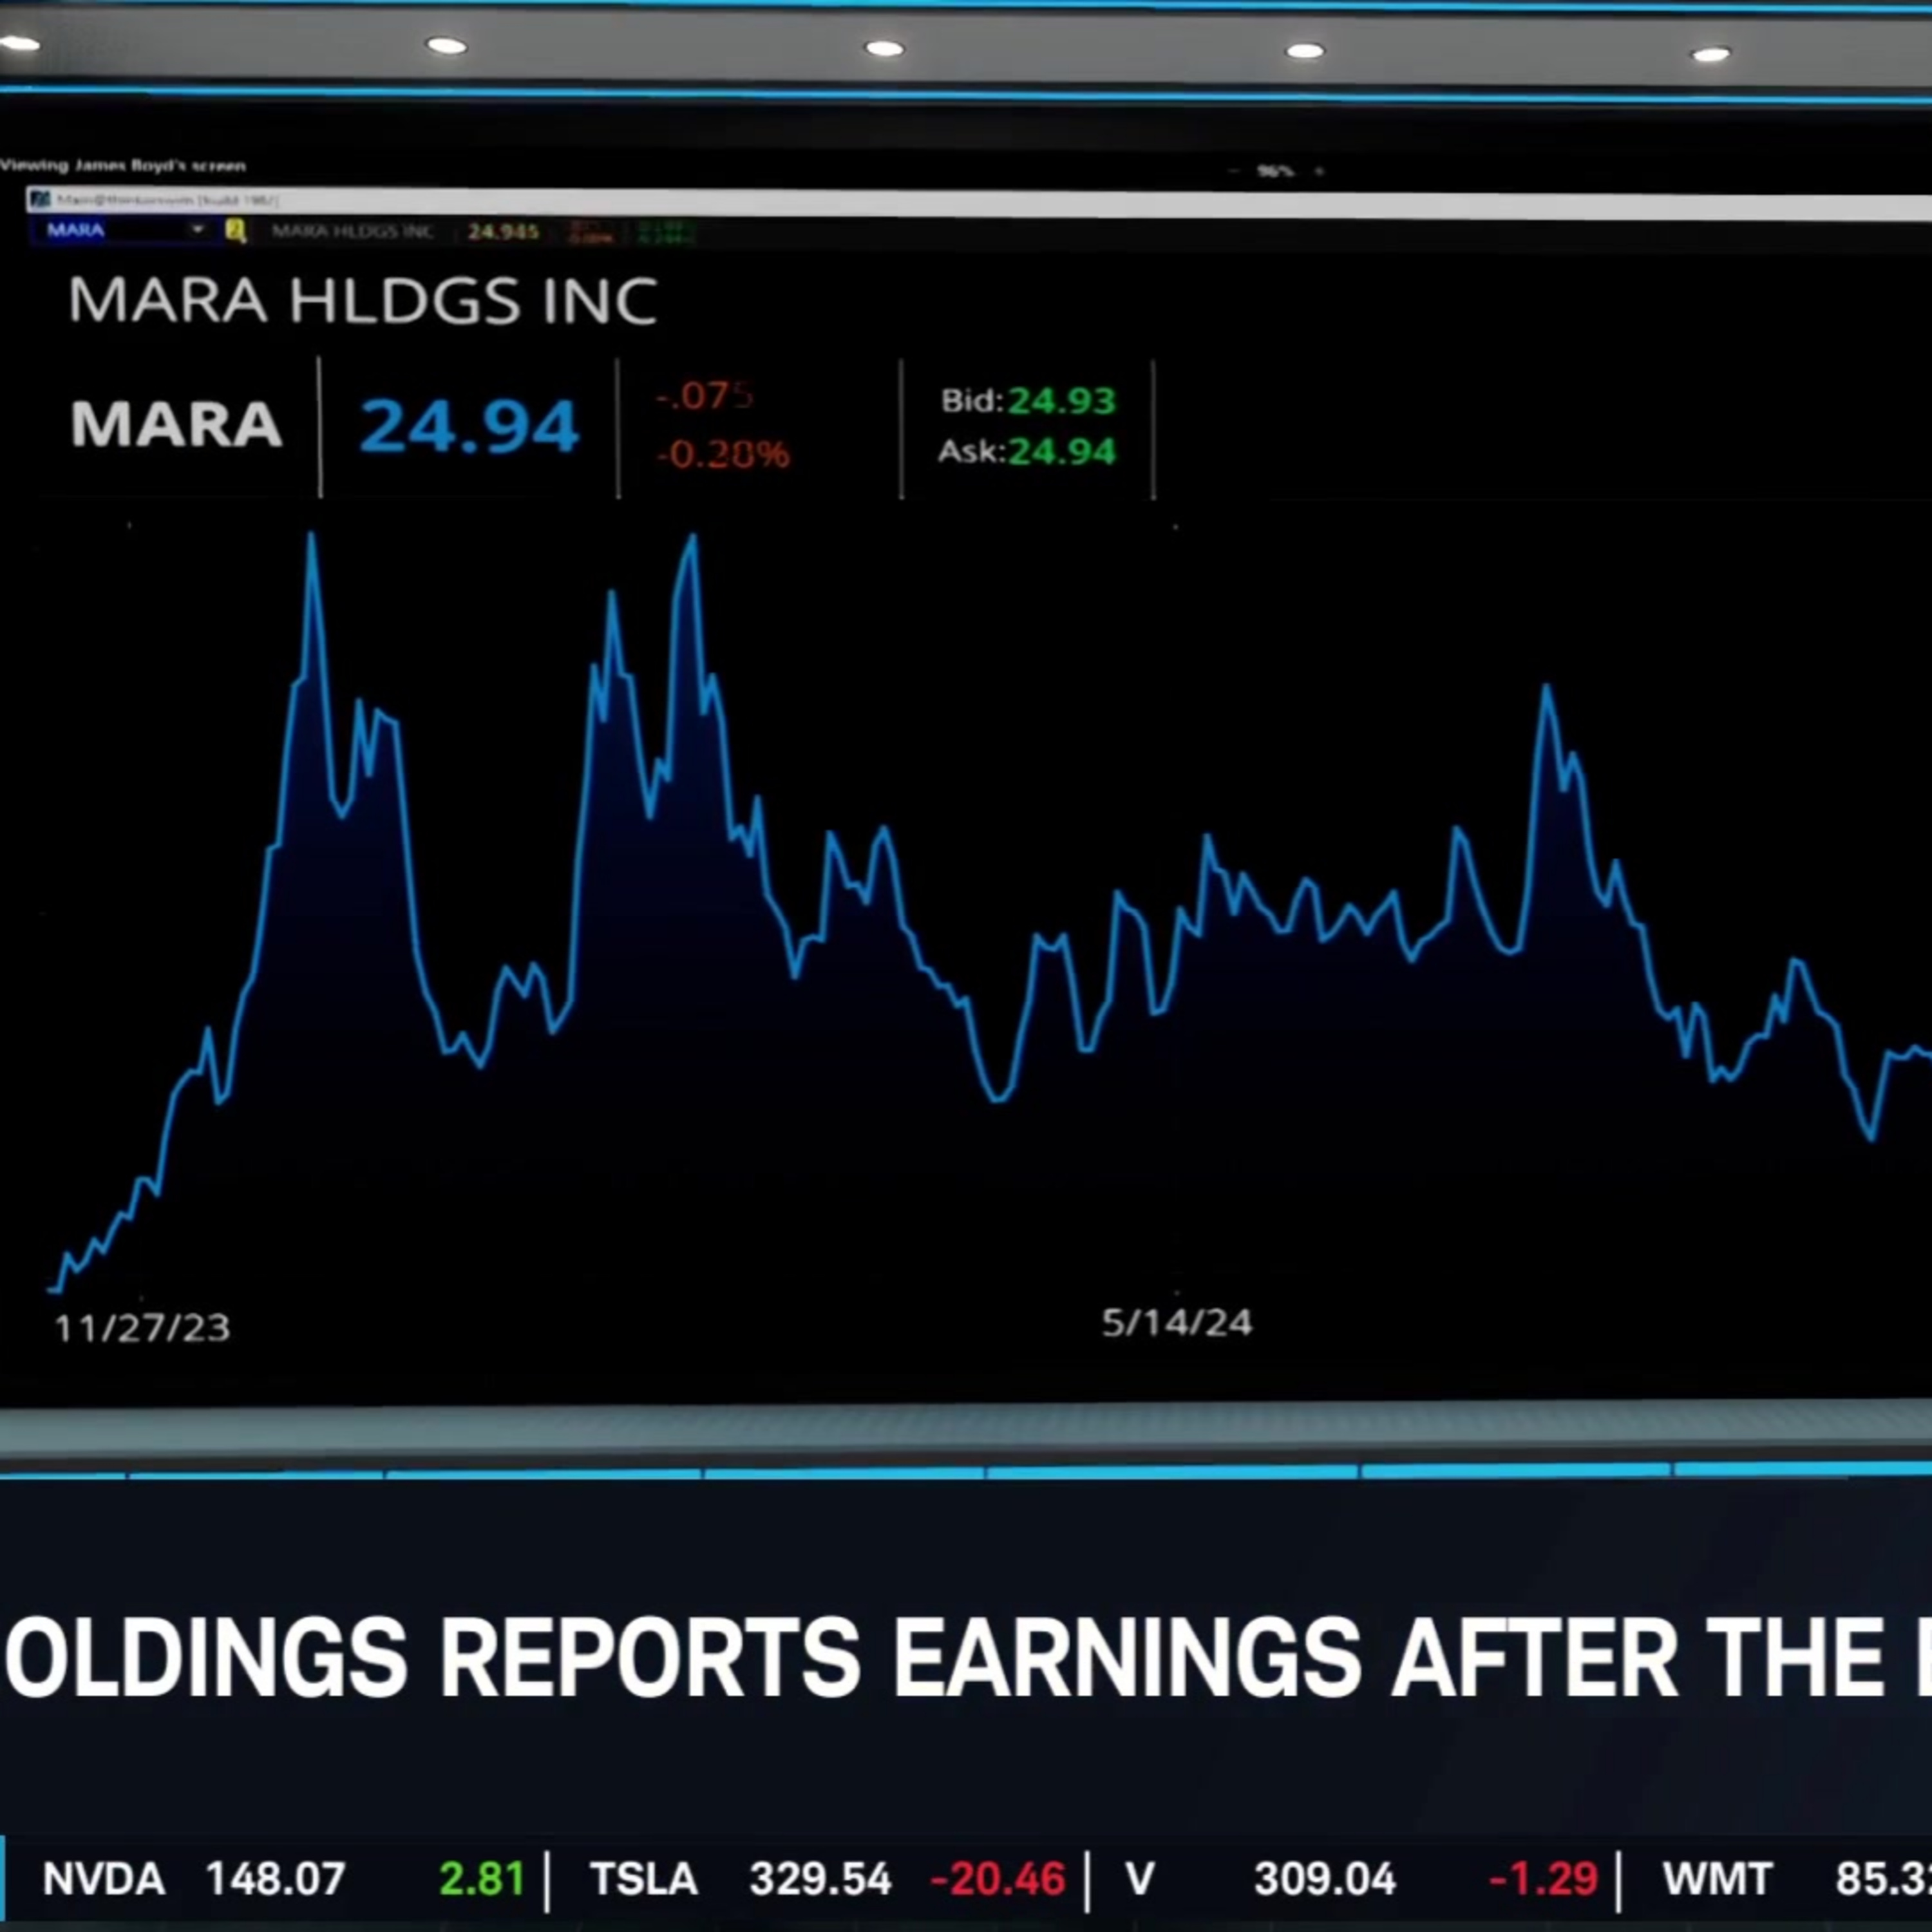Image resolution: width=1932 pixels, height=1932 pixels.
Task: Click the yellow icon beside symbol box
Action: [x=236, y=232]
